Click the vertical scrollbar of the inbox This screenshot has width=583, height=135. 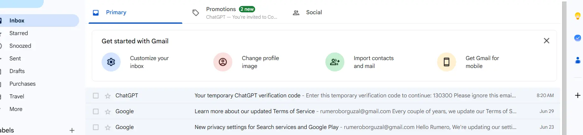[564, 68]
